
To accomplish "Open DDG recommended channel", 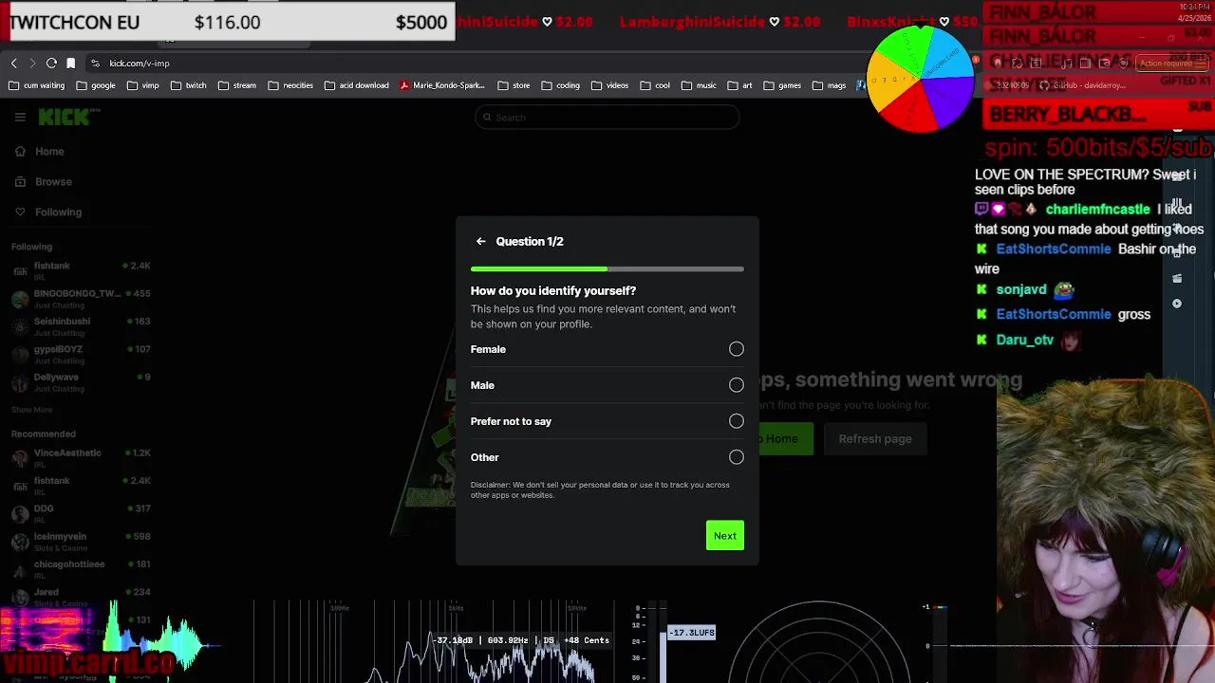I will click(81, 513).
